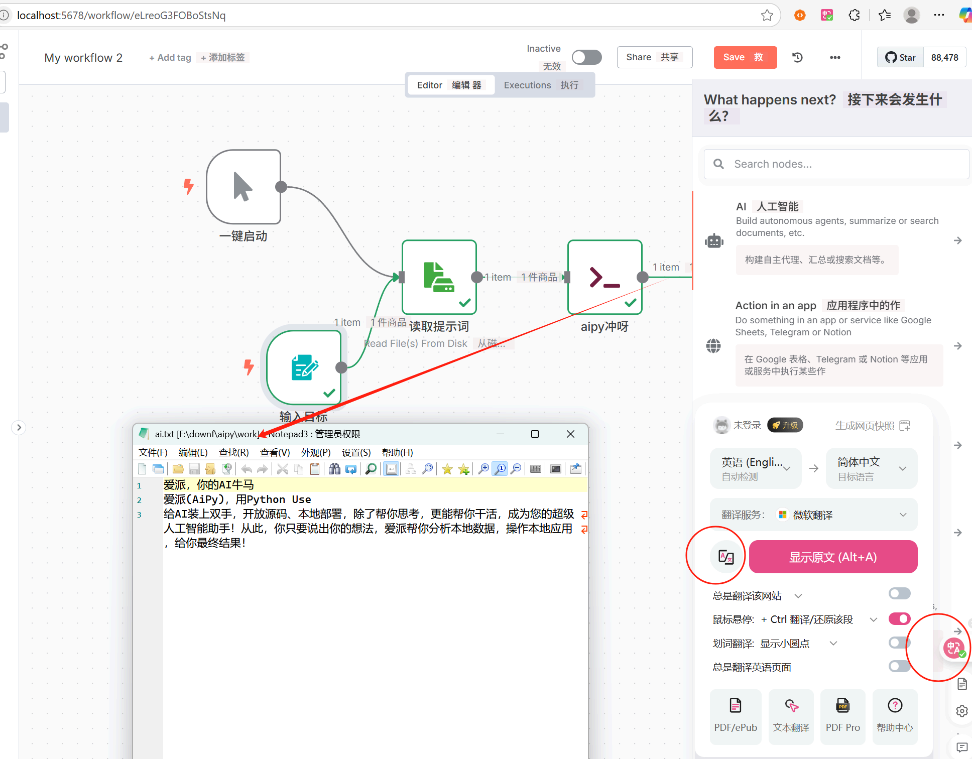The width and height of the screenshot is (972, 759).
Task: Click the save floppy icon in Notepad3
Action: [x=194, y=469]
